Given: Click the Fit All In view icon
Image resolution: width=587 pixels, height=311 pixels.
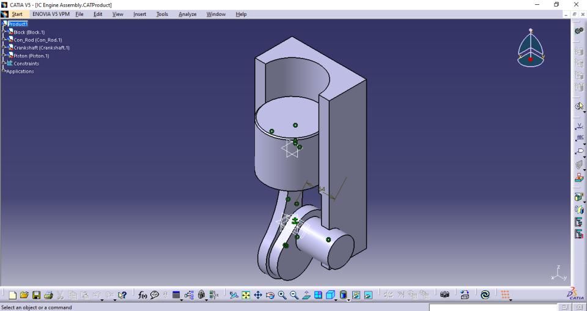Looking at the screenshot, I should 246,295.
